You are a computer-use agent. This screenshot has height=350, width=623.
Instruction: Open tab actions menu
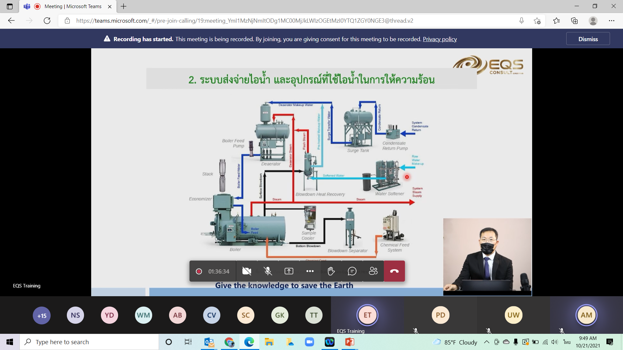point(10,6)
